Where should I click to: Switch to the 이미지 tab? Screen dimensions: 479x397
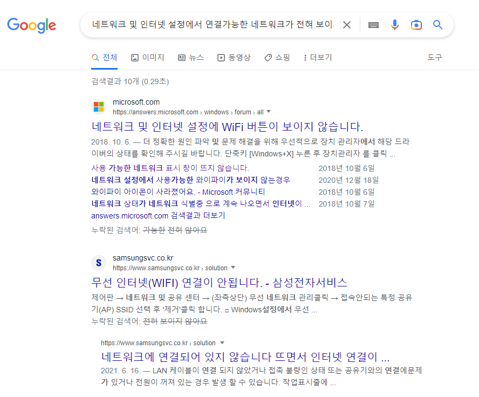coord(148,57)
